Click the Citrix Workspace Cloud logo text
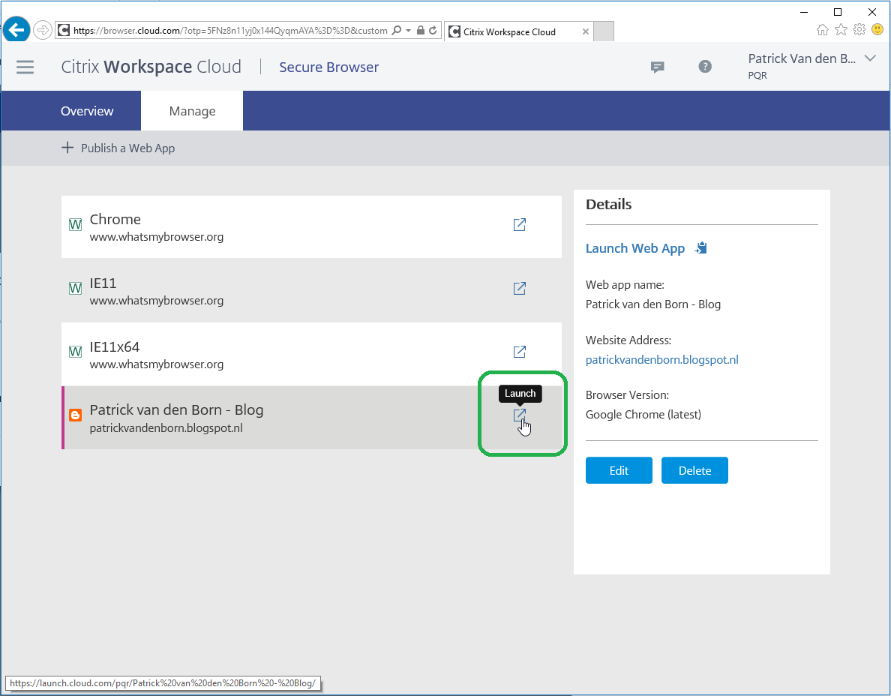The image size is (891, 696). (151, 67)
